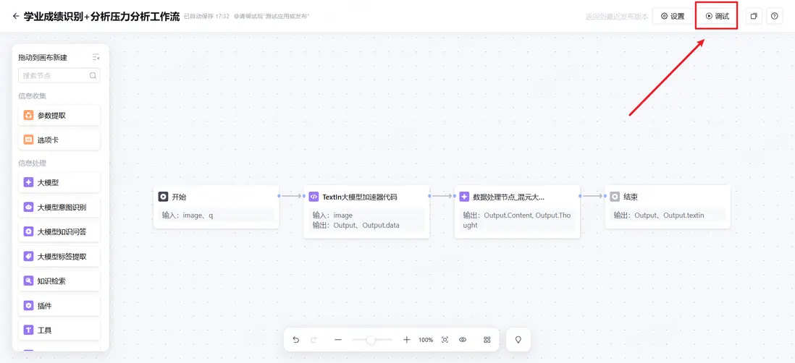This screenshot has width=795, height=363.
Task: Zoom out with the minus button
Action: pyautogui.click(x=338, y=340)
